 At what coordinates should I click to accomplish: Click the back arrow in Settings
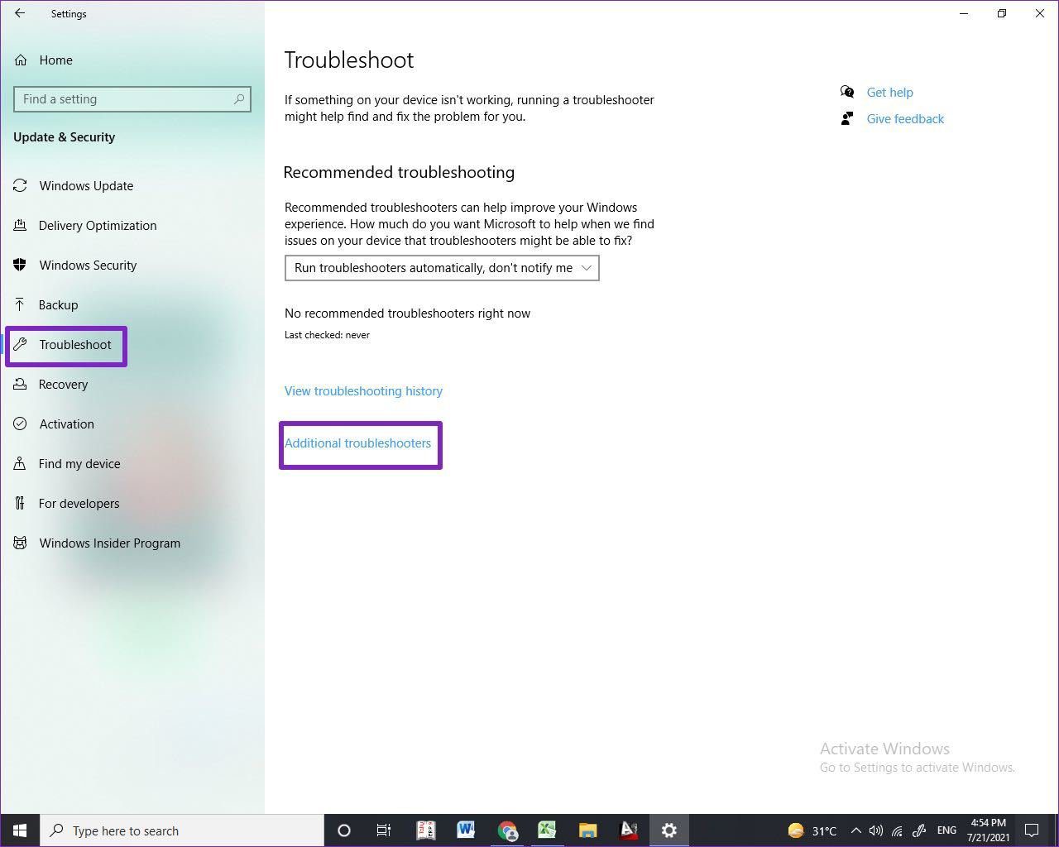(x=20, y=13)
